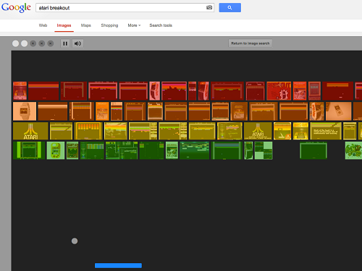Click the Google logo
This screenshot has height=271, width=362.
point(16,8)
